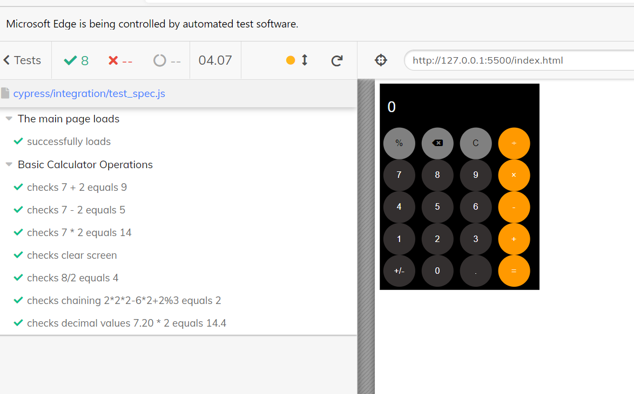Click calculator digit 3

(475, 239)
